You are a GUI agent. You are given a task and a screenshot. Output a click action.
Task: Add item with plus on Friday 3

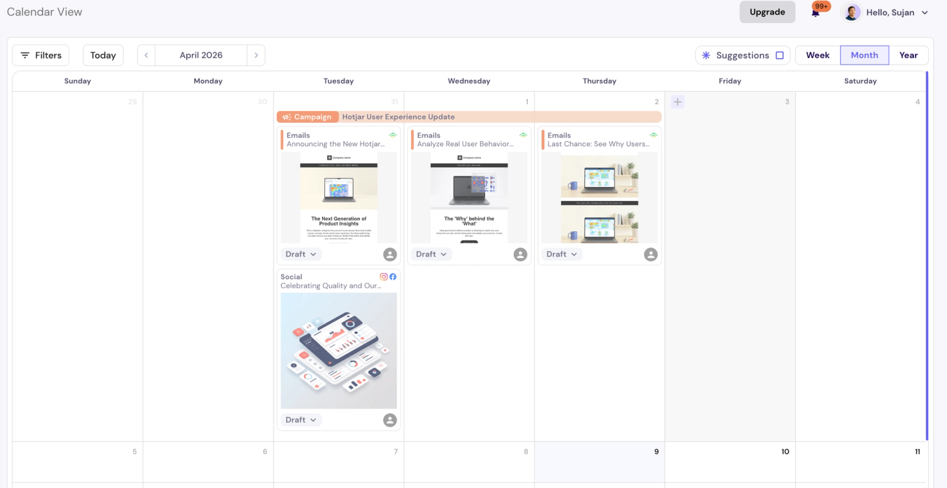pos(678,102)
